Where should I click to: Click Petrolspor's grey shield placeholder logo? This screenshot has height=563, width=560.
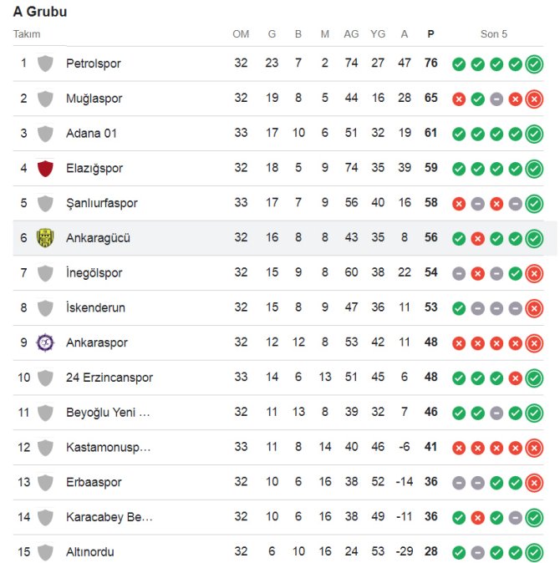(45, 63)
